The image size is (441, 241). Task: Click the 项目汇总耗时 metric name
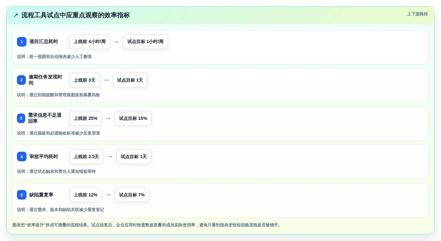(x=44, y=42)
